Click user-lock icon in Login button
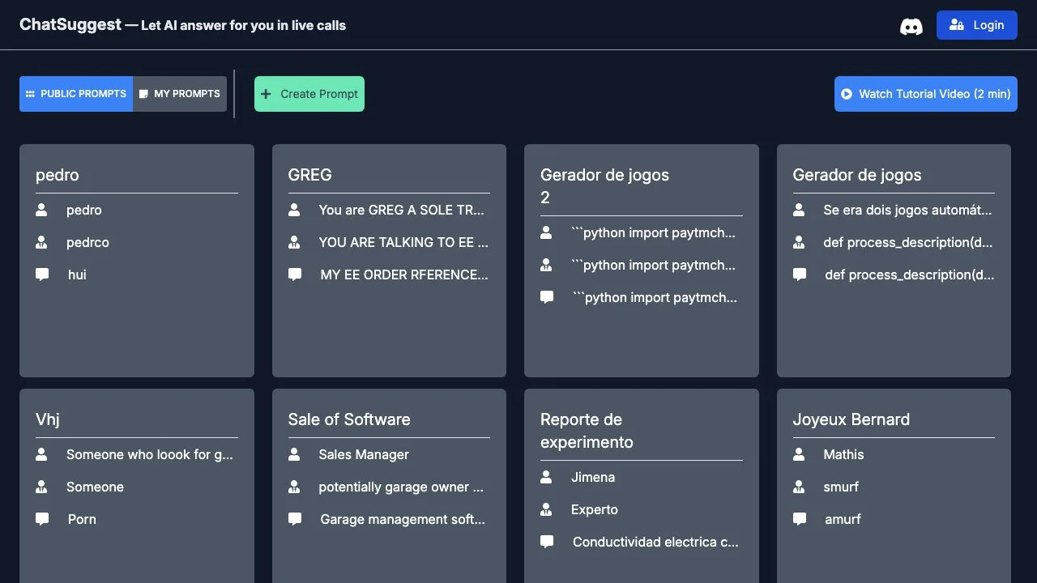This screenshot has width=1037, height=583. pyautogui.click(x=957, y=25)
